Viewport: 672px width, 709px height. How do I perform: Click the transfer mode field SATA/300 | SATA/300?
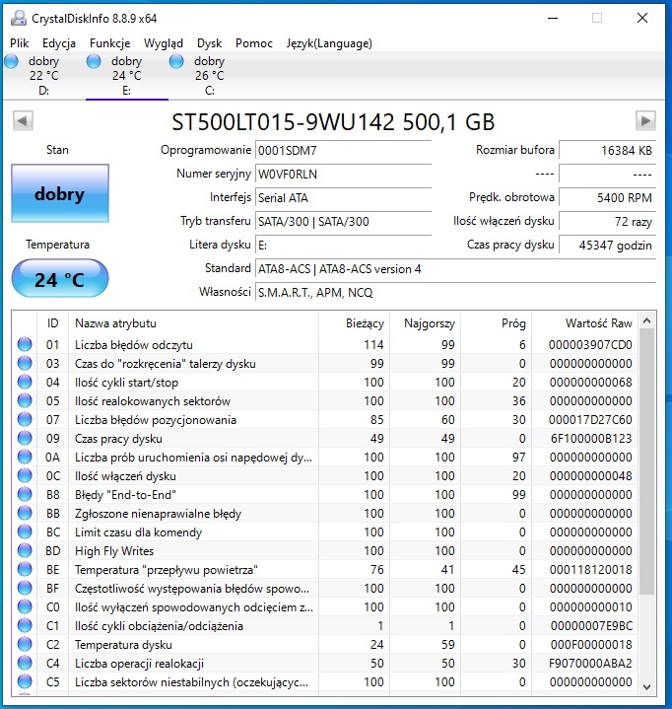[344, 222]
